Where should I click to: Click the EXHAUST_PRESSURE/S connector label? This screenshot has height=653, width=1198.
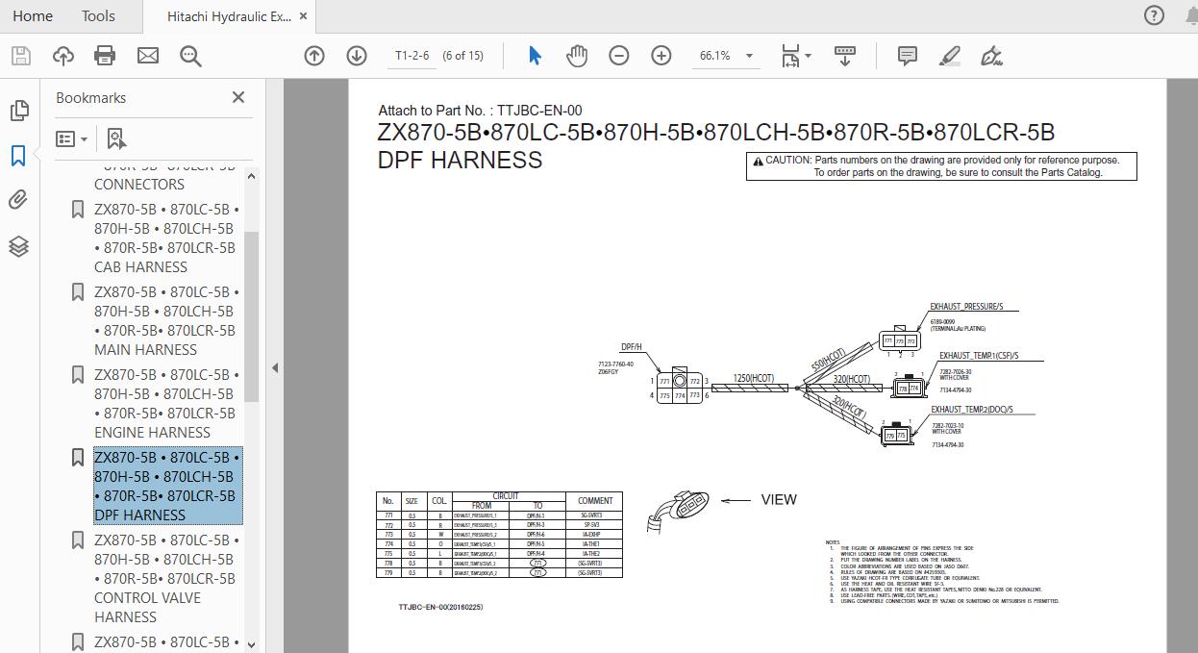point(966,307)
